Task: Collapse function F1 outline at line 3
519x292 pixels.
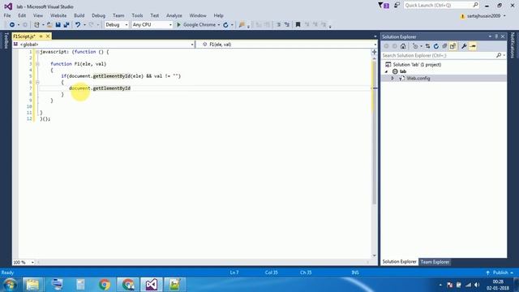Action: tap(37, 64)
